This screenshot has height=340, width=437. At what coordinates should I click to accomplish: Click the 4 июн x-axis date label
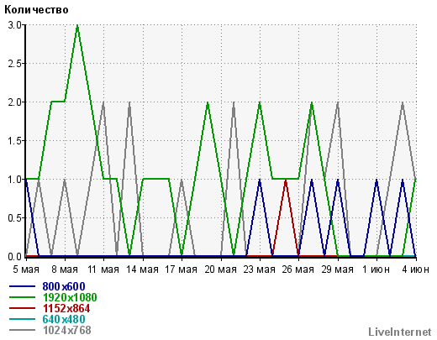[x=415, y=269]
